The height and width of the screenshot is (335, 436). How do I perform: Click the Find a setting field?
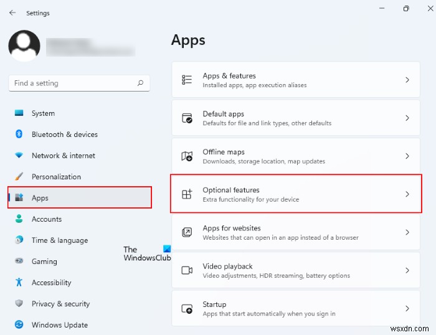click(79, 83)
